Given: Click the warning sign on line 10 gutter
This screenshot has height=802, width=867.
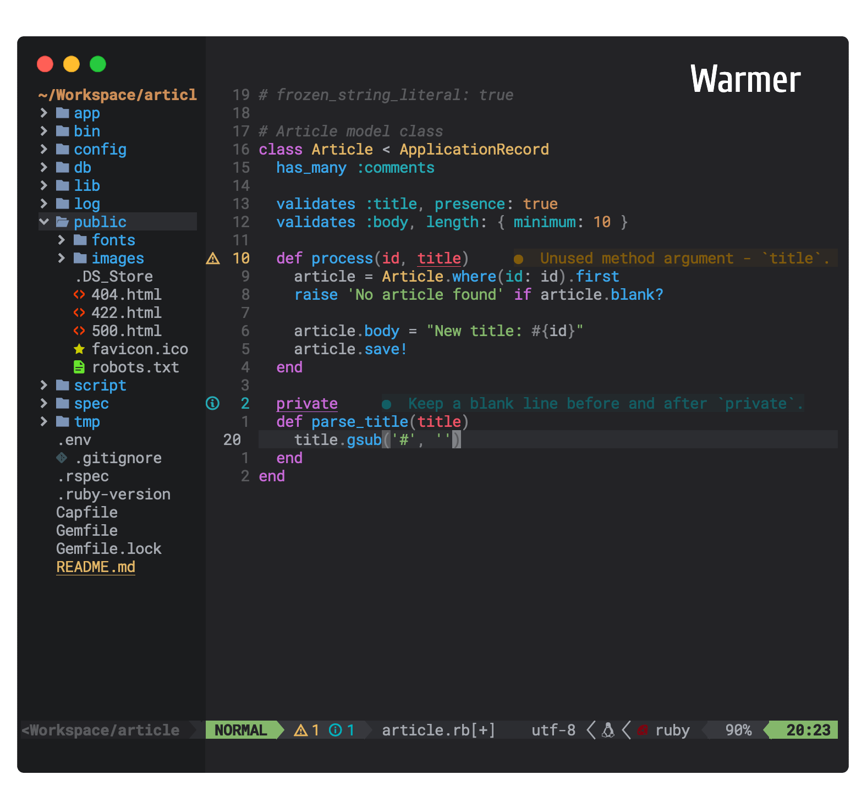Looking at the screenshot, I should (213, 258).
